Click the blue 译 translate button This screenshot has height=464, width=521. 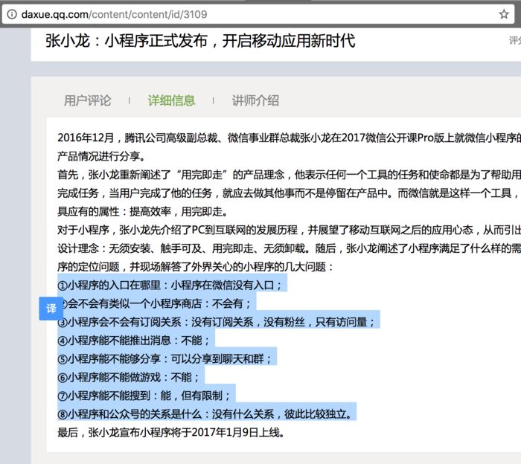pos(51,309)
